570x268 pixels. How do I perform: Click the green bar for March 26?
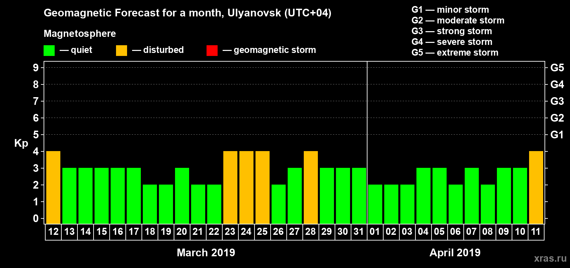279,204
